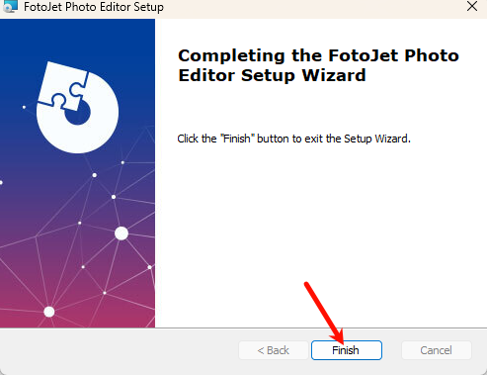This screenshot has height=375, width=487.
Task: Click the "Click the Finish button" instruction text
Action: coord(293,139)
